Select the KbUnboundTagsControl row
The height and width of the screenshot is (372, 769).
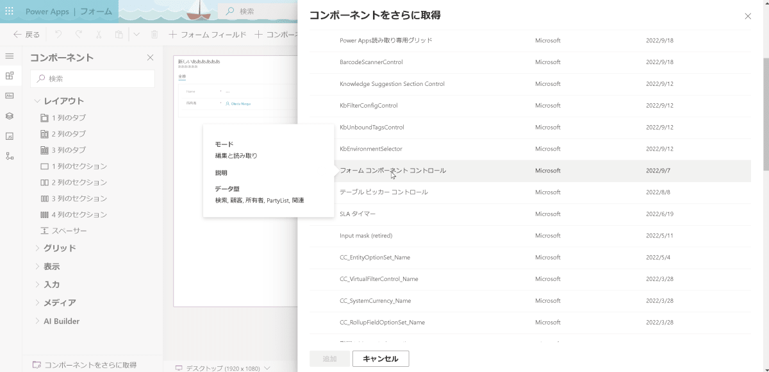tap(530, 127)
